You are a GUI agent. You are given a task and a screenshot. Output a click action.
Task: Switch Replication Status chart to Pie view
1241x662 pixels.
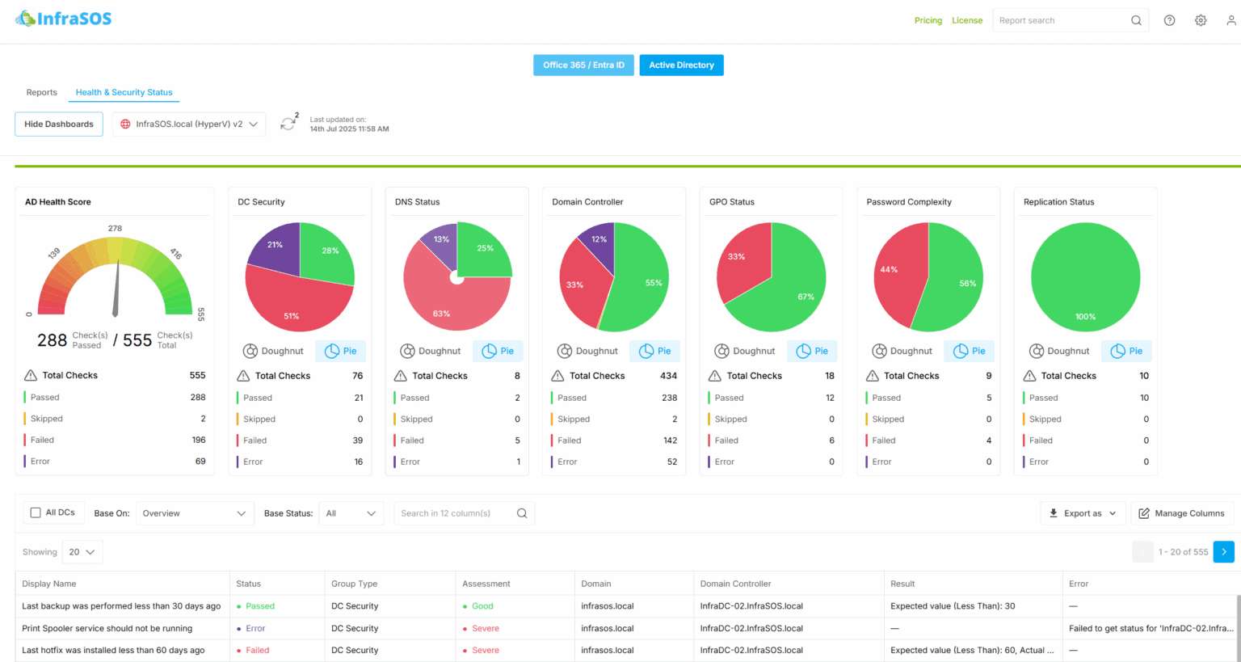pyautogui.click(x=1126, y=351)
